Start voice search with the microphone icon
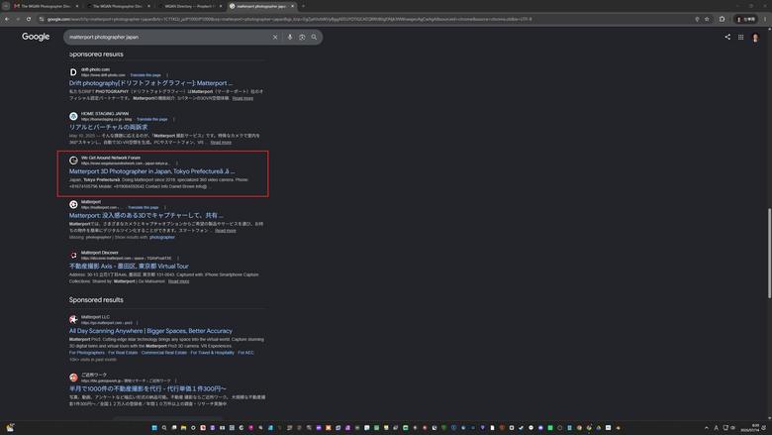This screenshot has width=772, height=435. point(290,37)
